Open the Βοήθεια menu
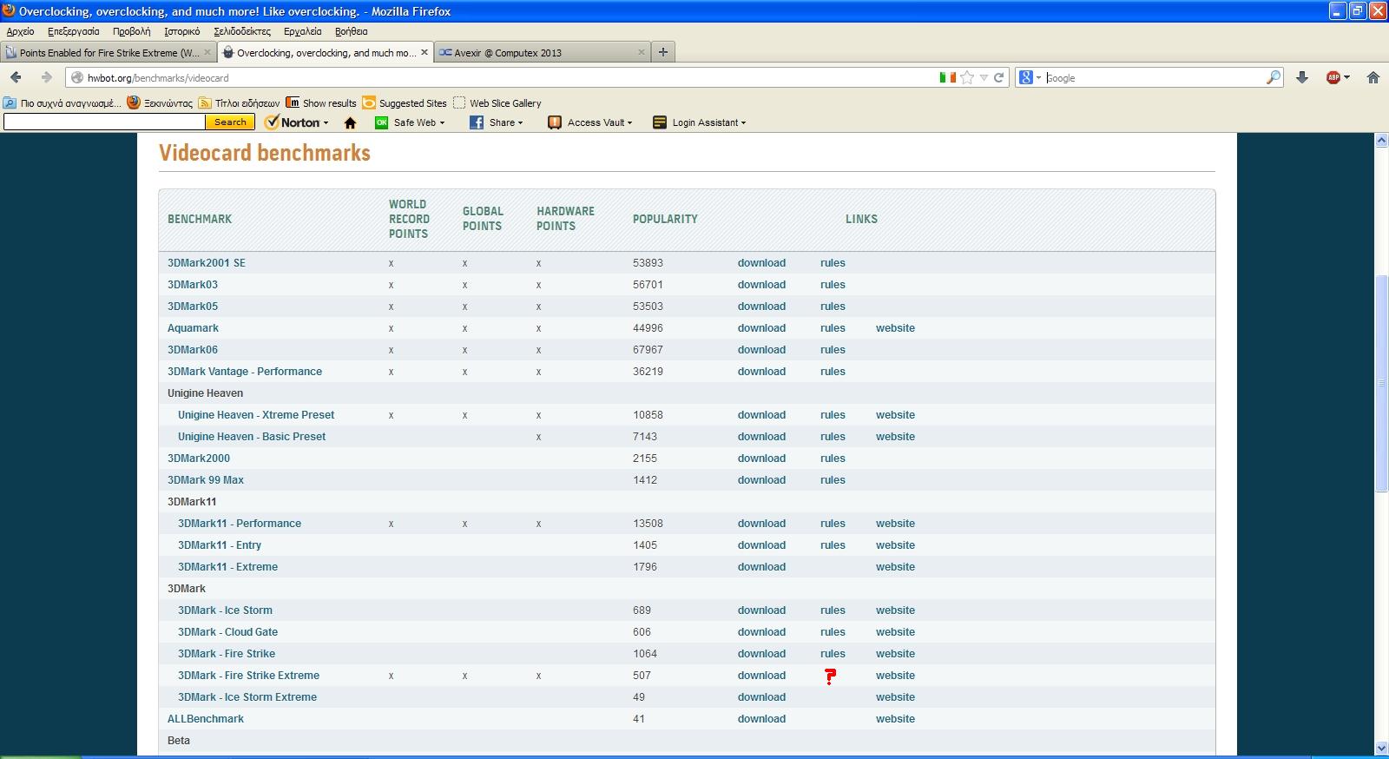Screen dimensions: 1389x759 [x=352, y=31]
